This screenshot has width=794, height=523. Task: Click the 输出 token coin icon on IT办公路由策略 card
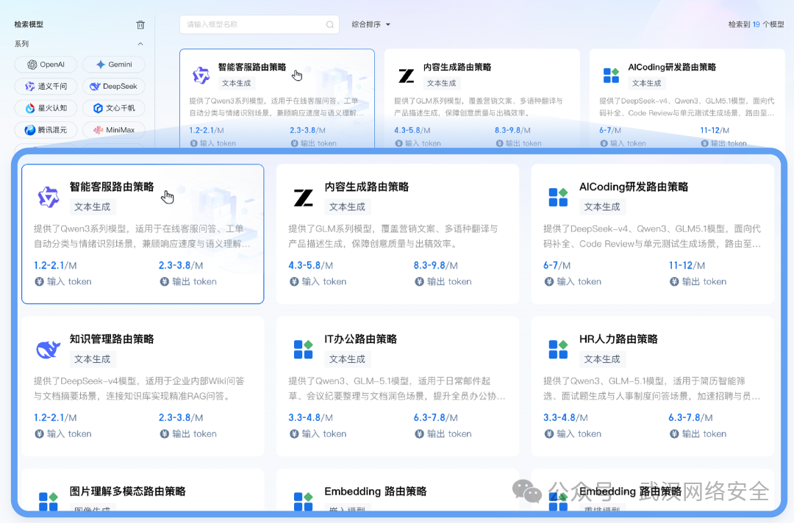[419, 433]
